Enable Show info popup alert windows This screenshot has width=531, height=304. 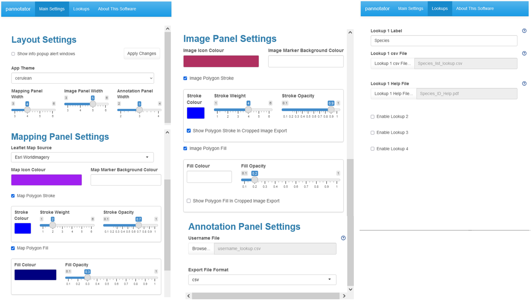[x=13, y=54]
